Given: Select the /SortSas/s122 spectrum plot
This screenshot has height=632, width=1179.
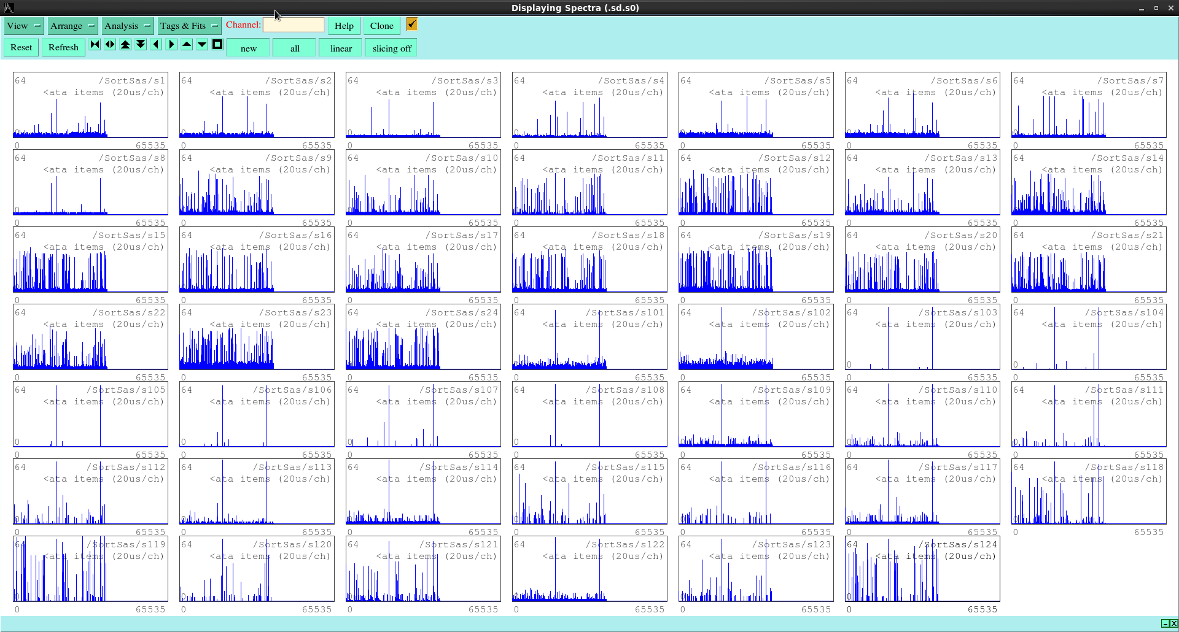Looking at the screenshot, I should tap(589, 569).
